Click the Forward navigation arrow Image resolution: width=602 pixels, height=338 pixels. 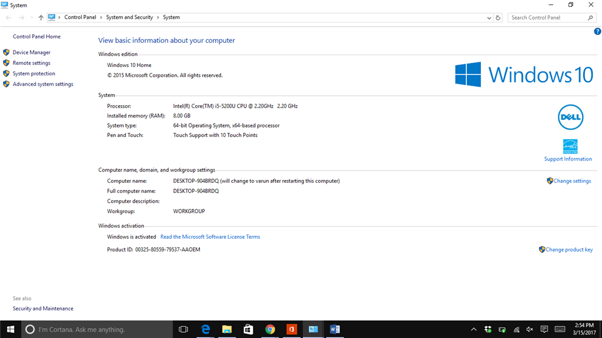pos(22,18)
